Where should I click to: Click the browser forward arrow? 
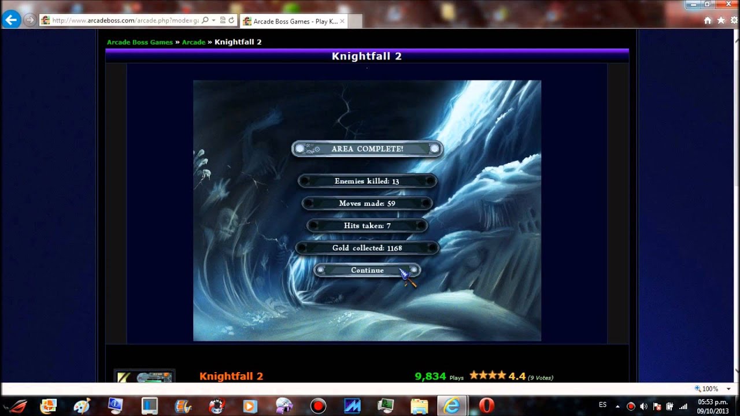pyautogui.click(x=29, y=20)
